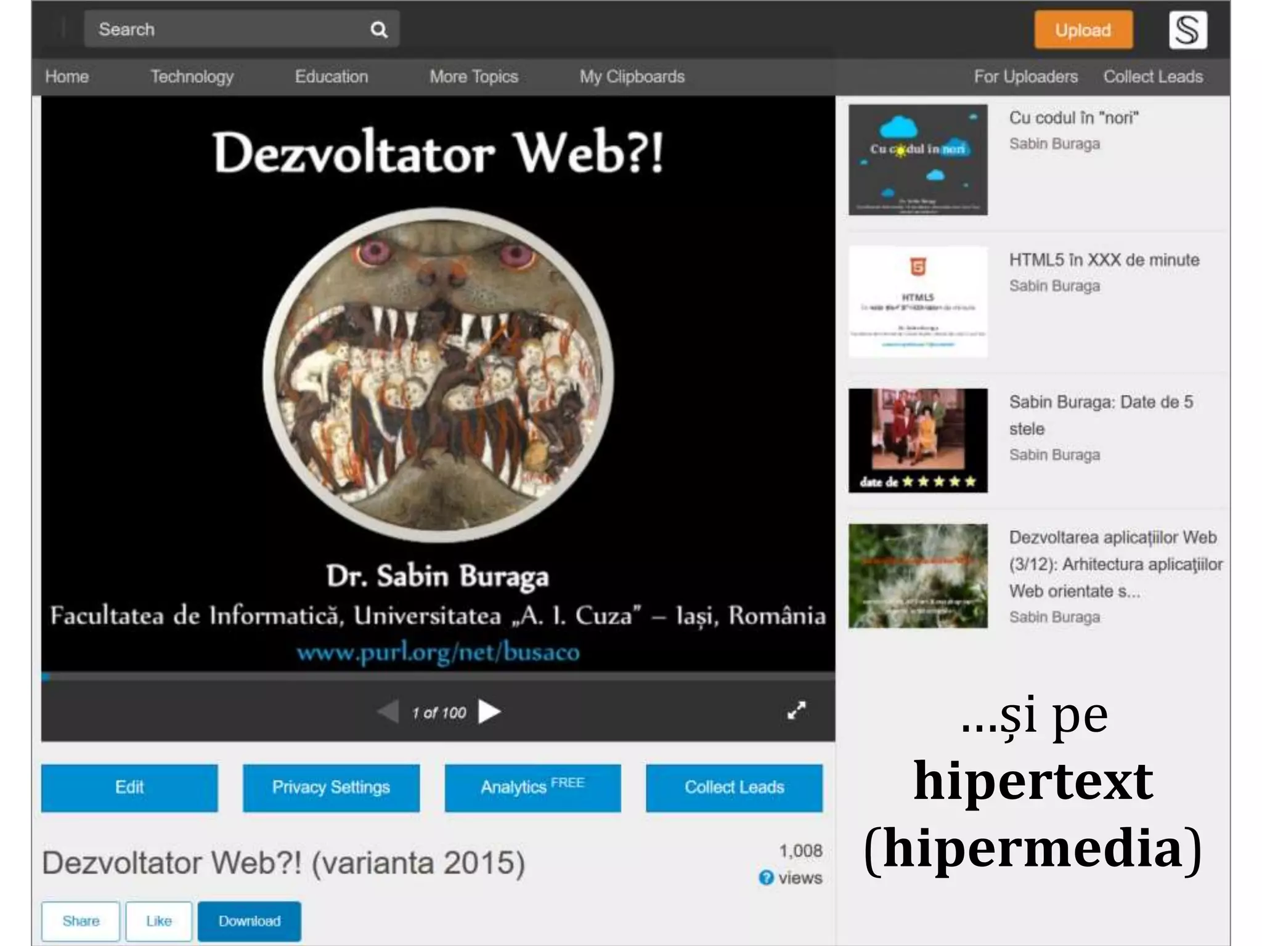Click the circular beast image on slide
1262x946 pixels.
438,374
